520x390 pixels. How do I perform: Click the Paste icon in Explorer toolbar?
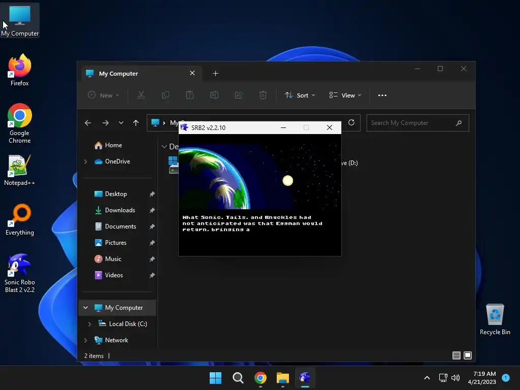(190, 95)
